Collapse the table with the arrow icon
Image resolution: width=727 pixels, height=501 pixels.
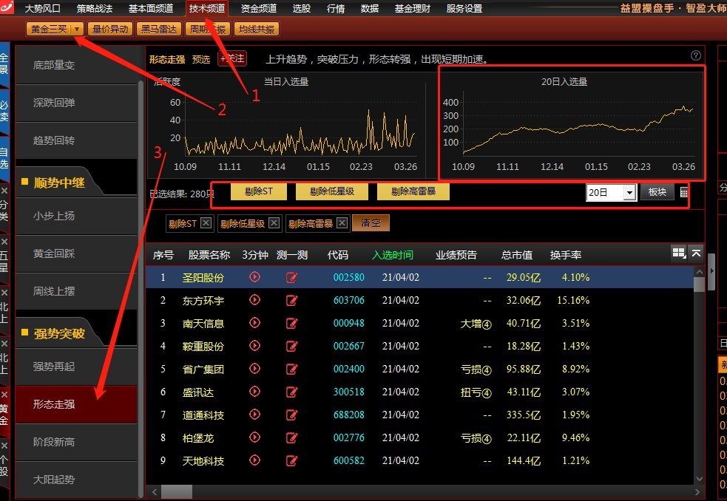(696, 253)
